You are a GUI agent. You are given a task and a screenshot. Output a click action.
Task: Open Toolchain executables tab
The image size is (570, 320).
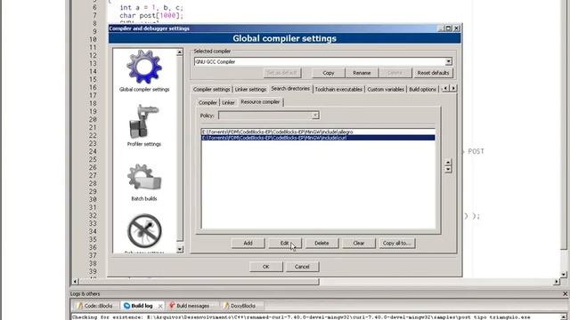tap(338, 89)
